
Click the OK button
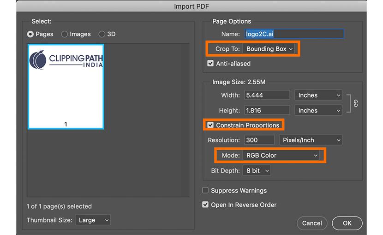coord(347,223)
